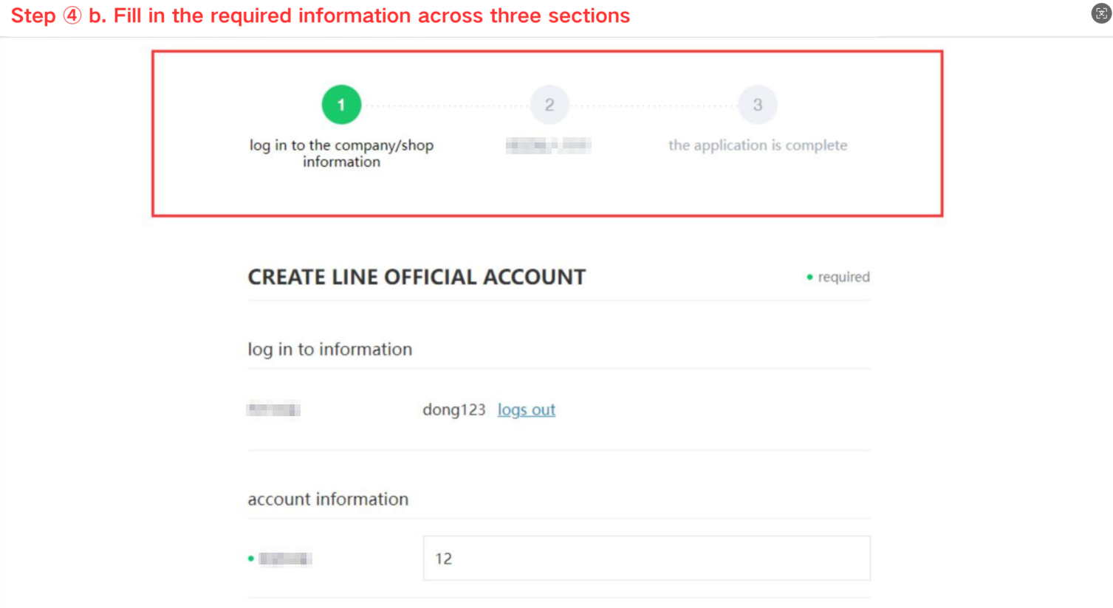Focus the account input field containing 12
Screen dimensions: 1113x608
tap(646, 558)
